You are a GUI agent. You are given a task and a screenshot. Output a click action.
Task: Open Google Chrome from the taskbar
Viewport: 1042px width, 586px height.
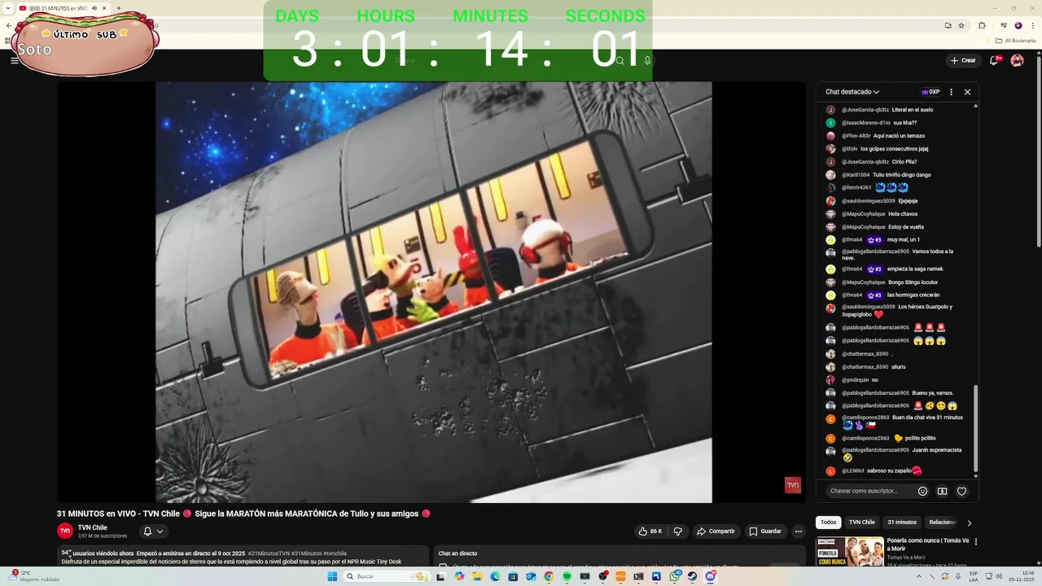click(x=549, y=576)
